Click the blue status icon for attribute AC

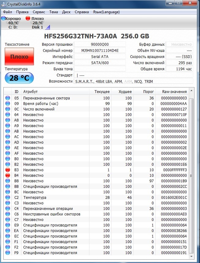(x=8, y=137)
